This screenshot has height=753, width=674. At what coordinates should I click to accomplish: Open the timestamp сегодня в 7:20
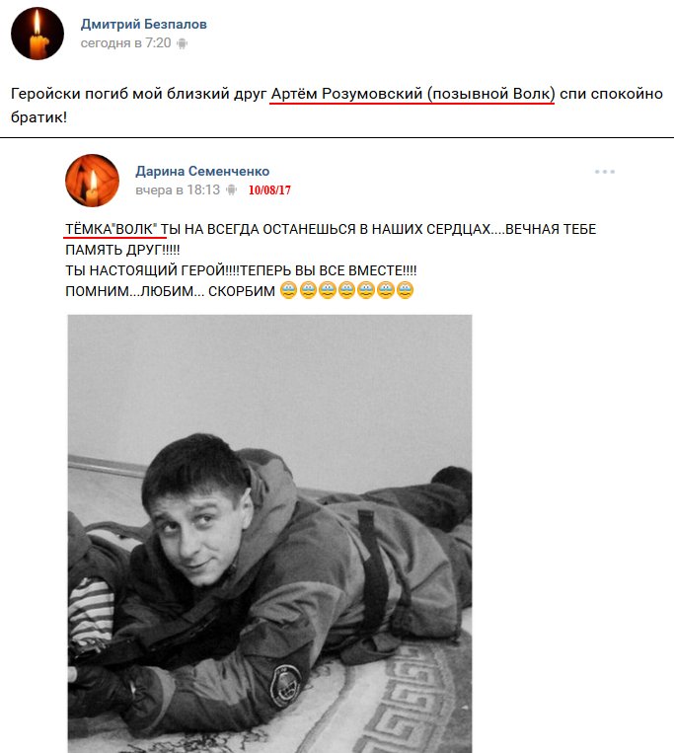click(125, 43)
